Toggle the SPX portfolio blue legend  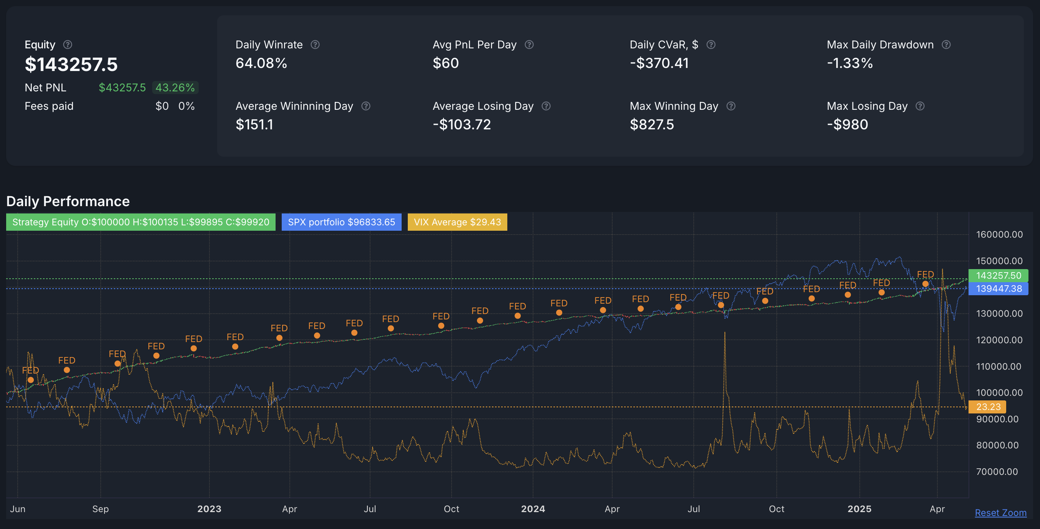click(341, 222)
